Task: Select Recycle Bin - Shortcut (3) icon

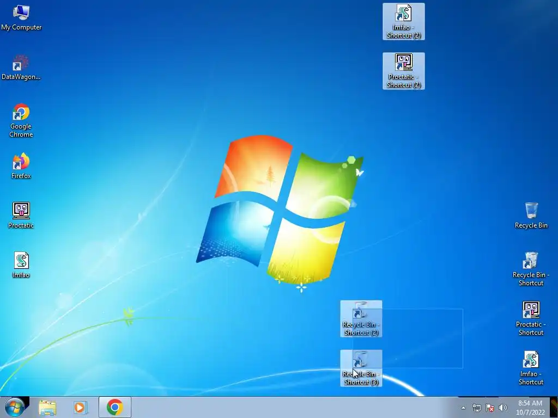Action: (361, 368)
